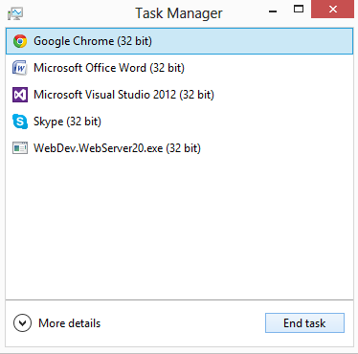The height and width of the screenshot is (354, 358).
Task: Click the Skype icon
Action: click(x=20, y=122)
